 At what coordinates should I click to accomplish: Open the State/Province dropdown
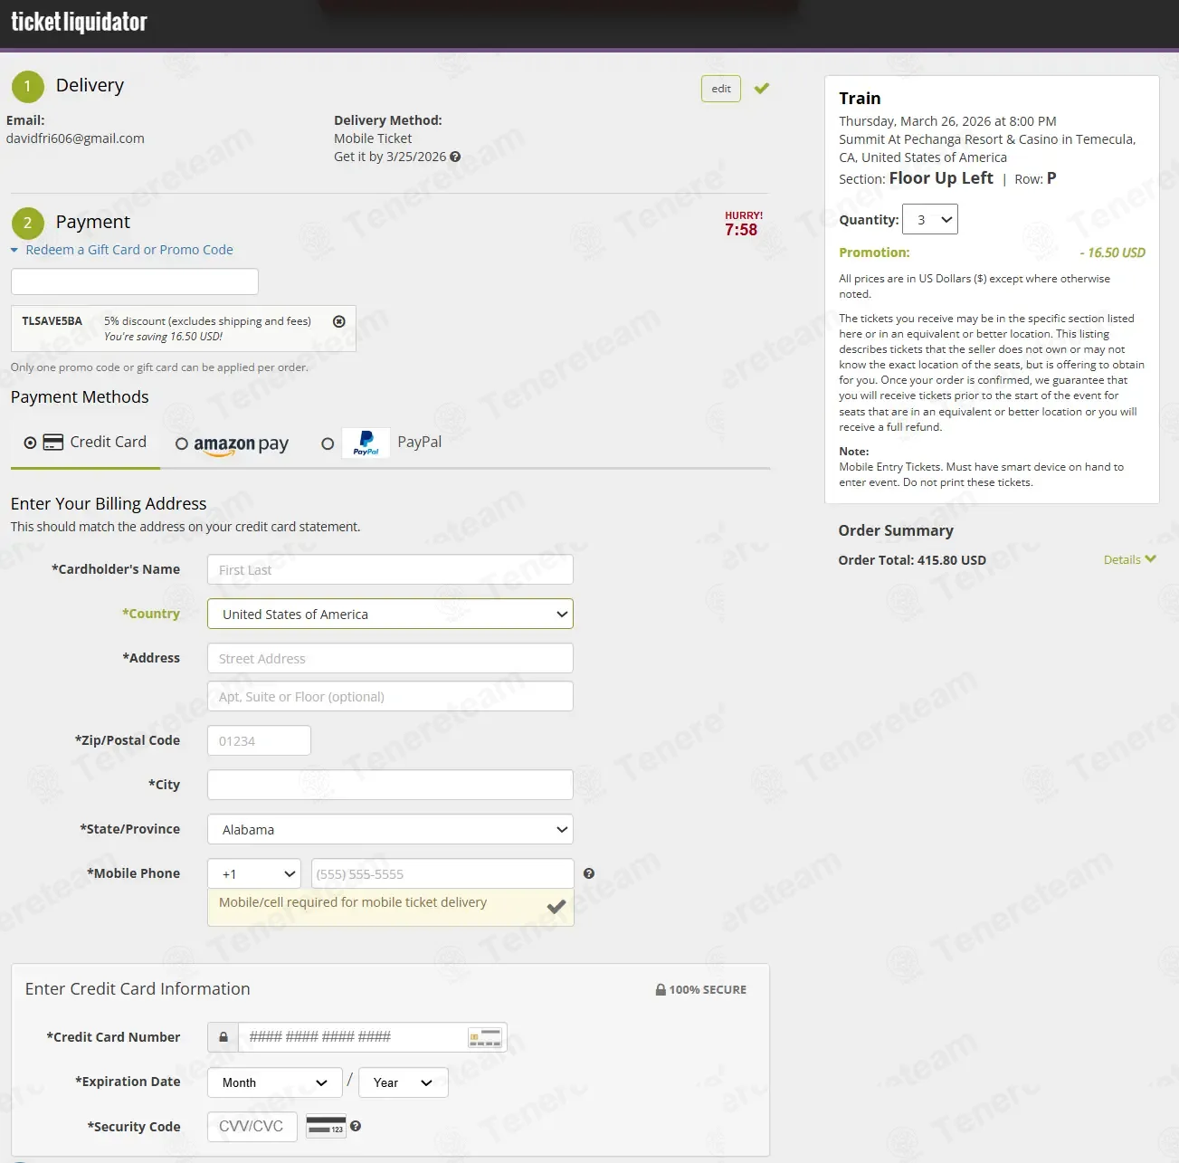pos(390,829)
